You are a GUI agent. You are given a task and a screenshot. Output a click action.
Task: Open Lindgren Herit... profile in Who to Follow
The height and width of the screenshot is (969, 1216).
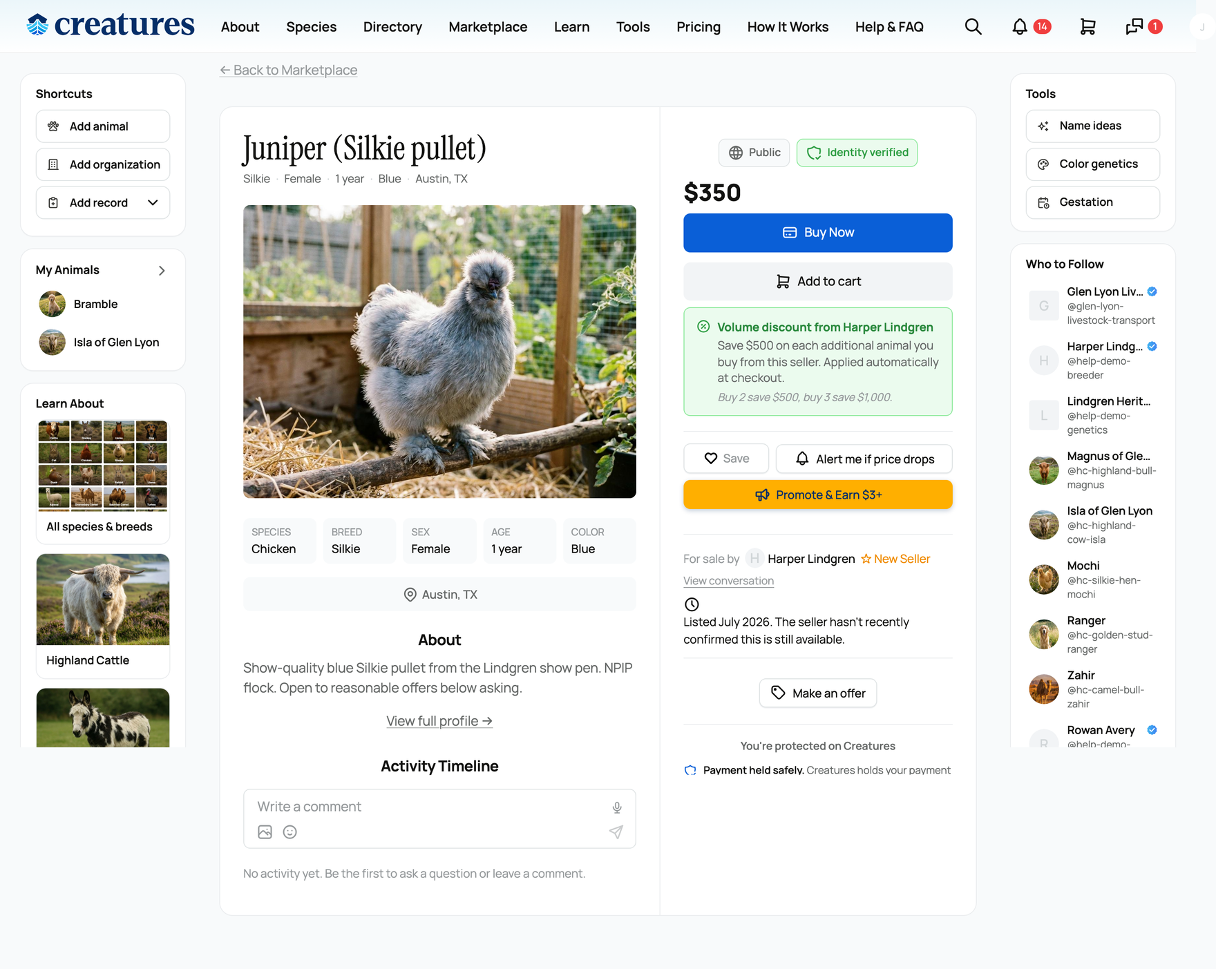(x=1108, y=401)
